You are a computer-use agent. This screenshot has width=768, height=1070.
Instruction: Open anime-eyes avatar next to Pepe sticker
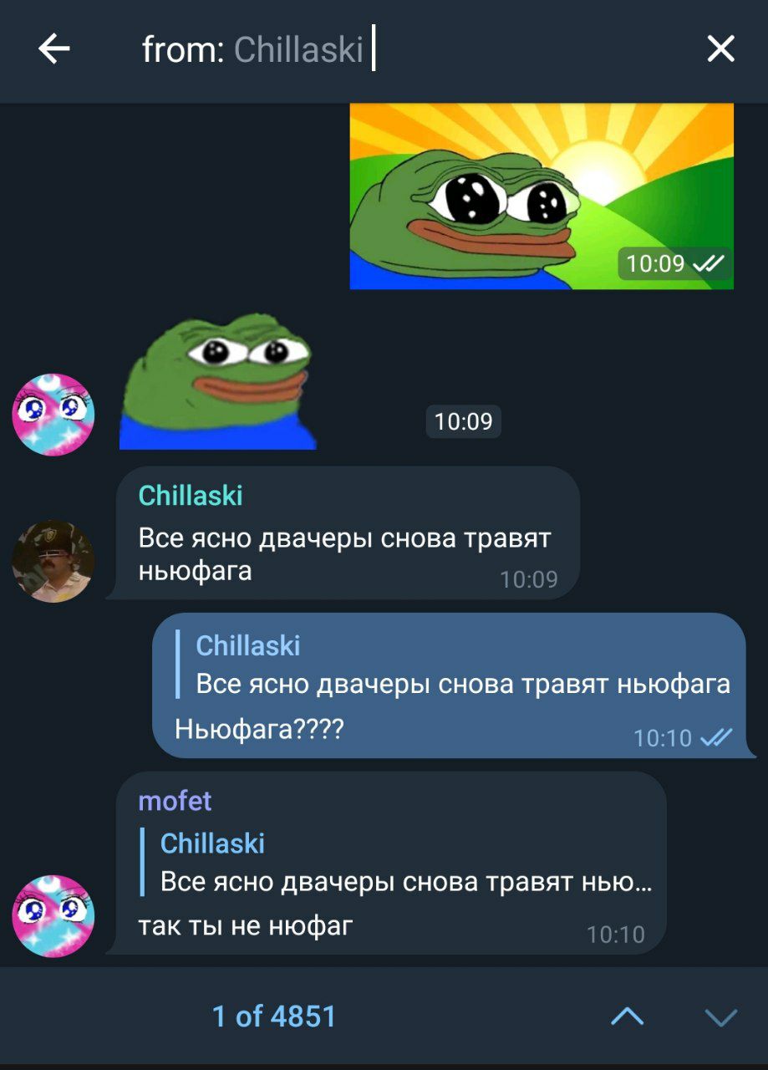pos(53,415)
